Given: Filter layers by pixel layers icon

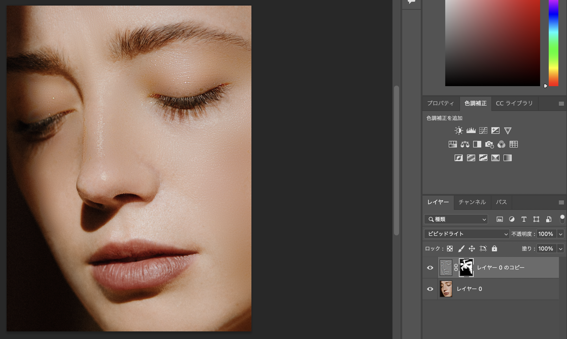Looking at the screenshot, I should (500, 219).
